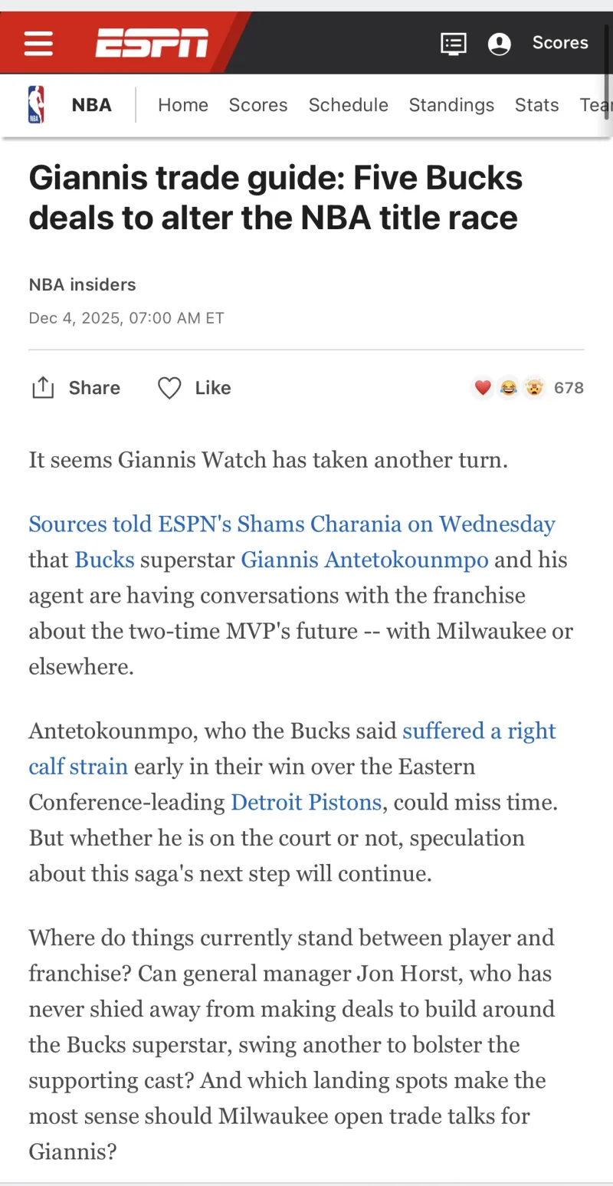Click the NBA league logo
The image size is (613, 1186).
tap(36, 105)
